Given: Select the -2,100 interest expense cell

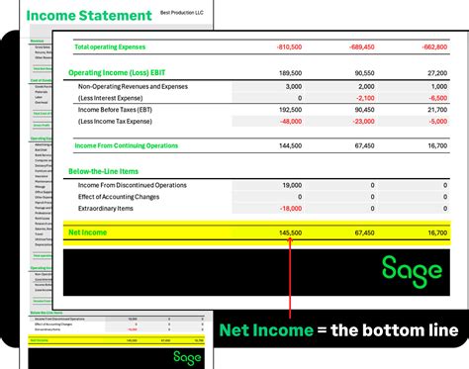Looking at the screenshot, I should tap(340, 98).
